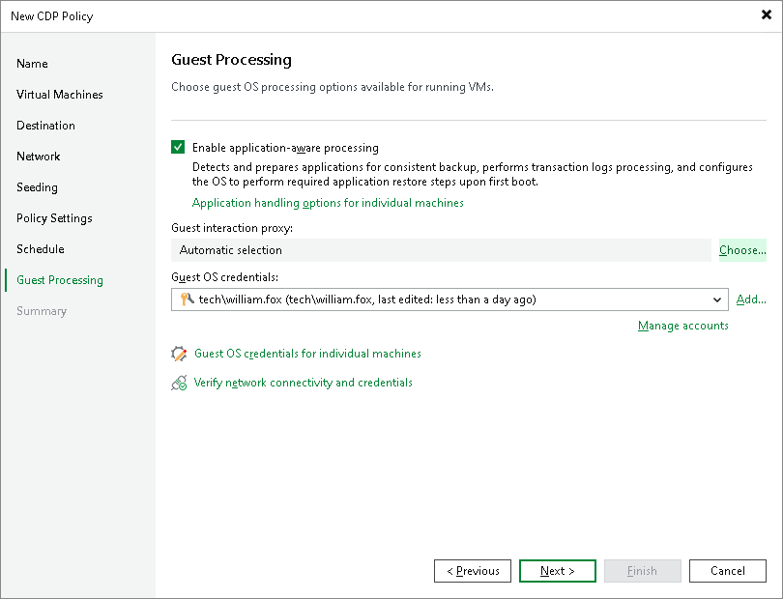The height and width of the screenshot is (599, 783).
Task: Click the key icon in the credentials field
Action: pos(184,299)
